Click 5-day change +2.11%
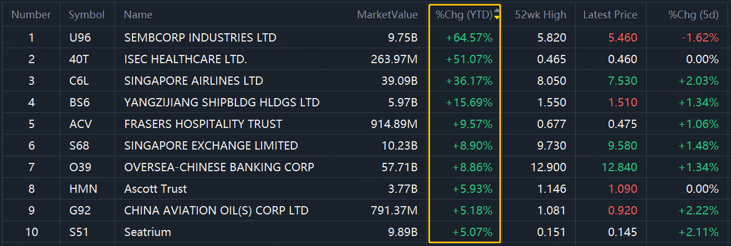 698,232
